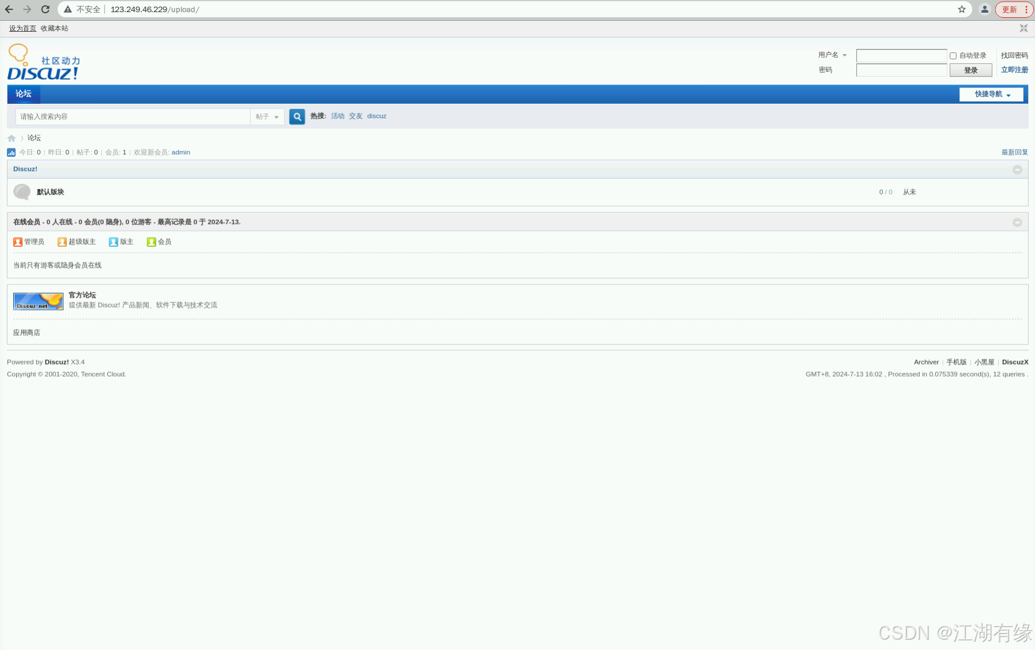Click the footer Archiver link

[926, 362]
